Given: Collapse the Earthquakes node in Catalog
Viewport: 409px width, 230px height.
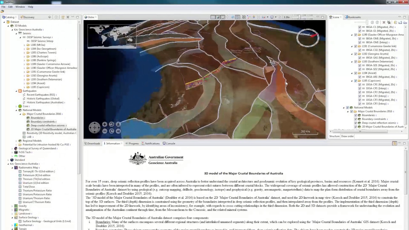Looking at the screenshot, I should (16, 91).
